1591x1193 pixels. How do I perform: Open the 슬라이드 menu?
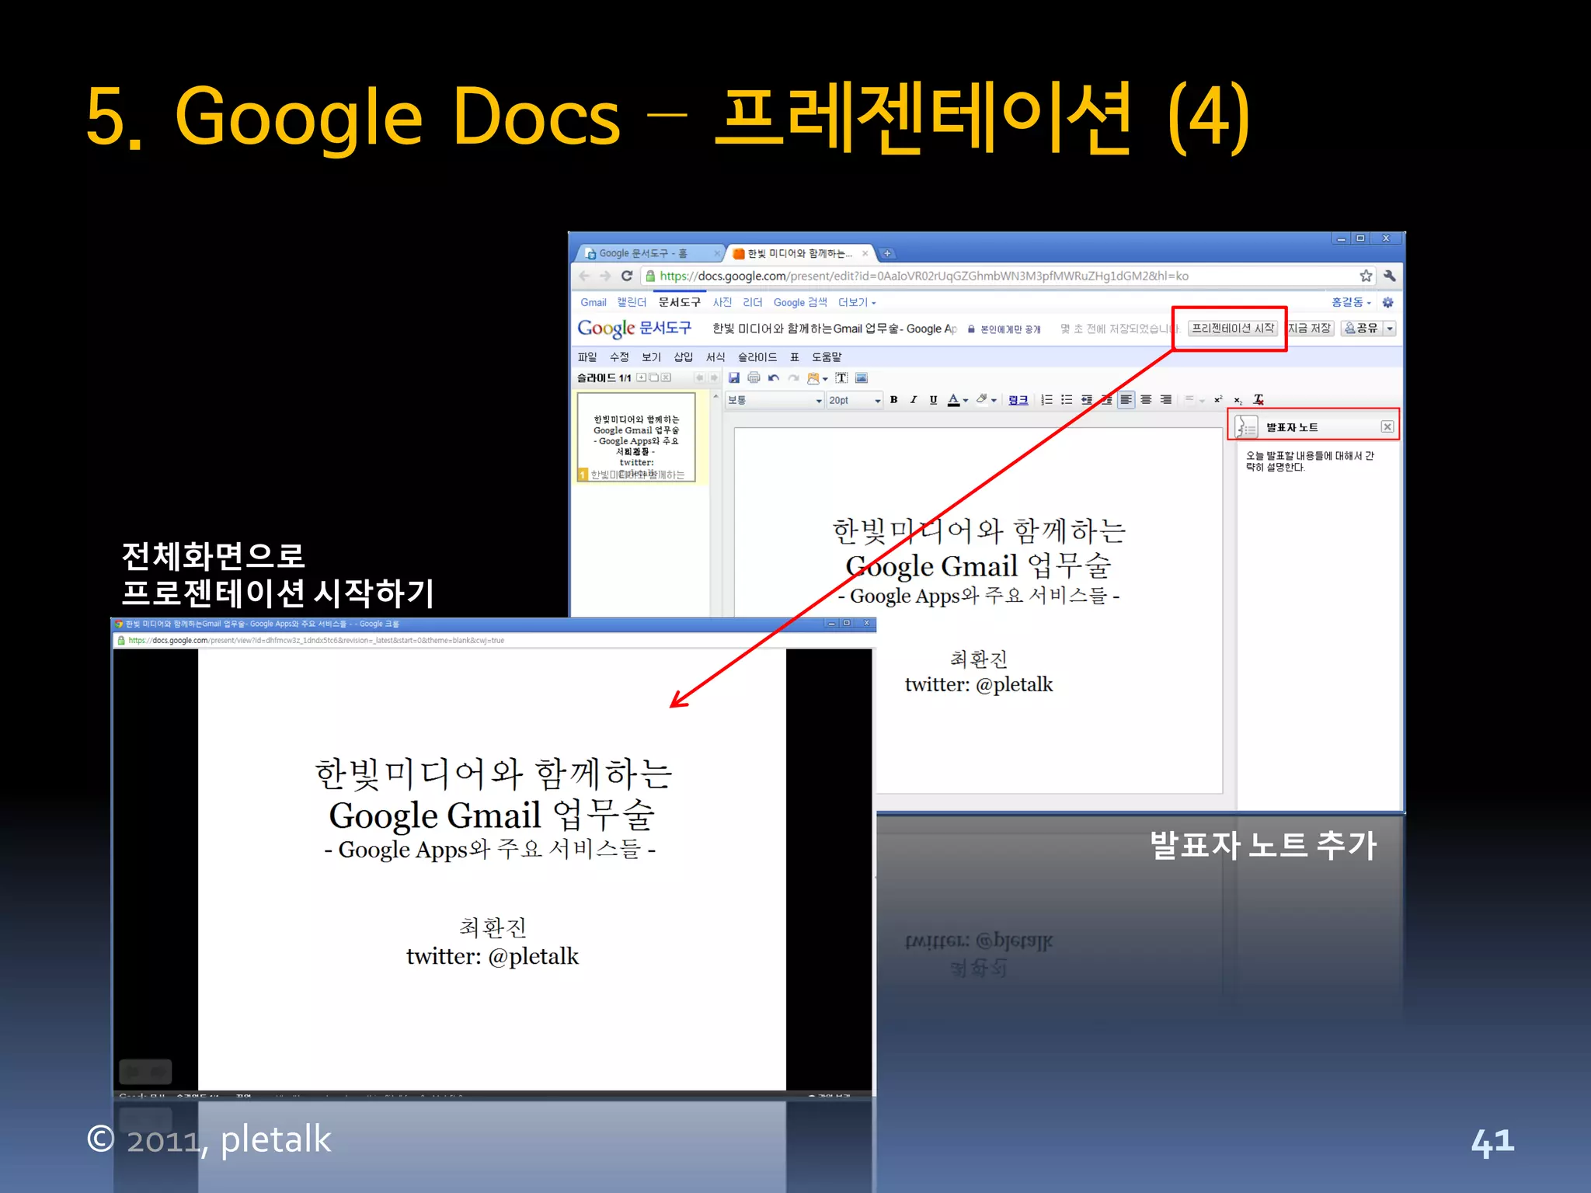tap(757, 357)
